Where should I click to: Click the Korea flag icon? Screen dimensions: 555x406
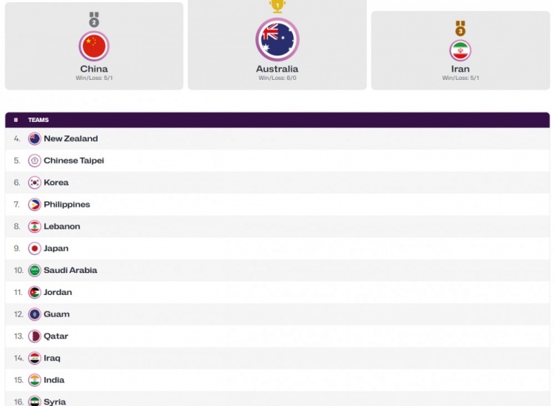(35, 183)
